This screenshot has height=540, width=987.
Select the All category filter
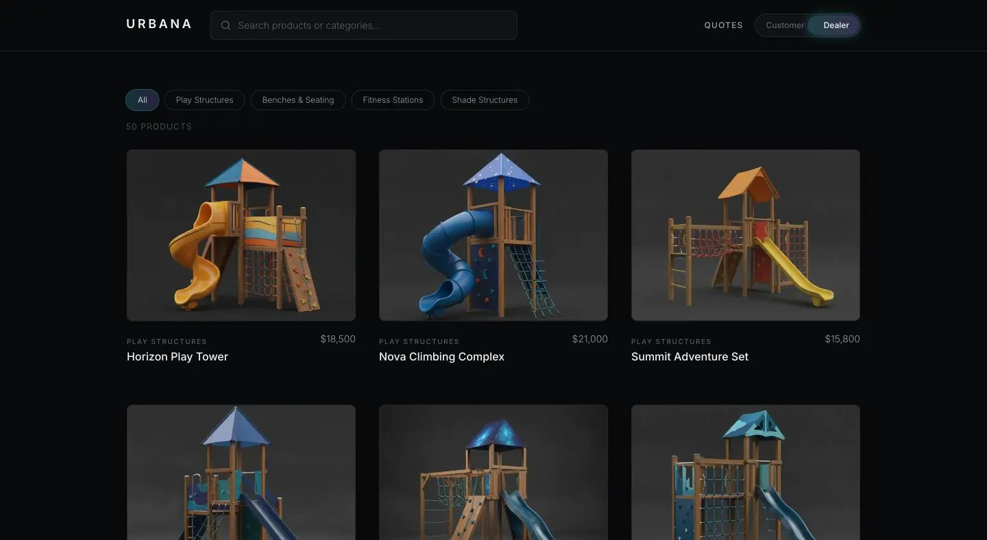(x=143, y=100)
